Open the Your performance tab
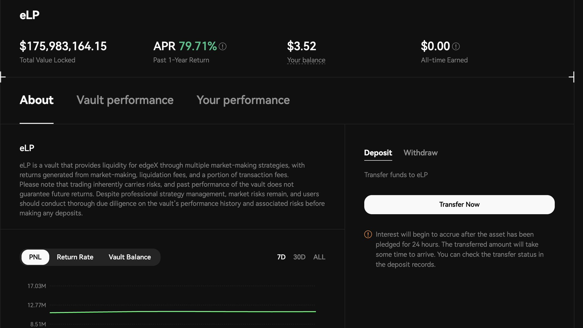The height and width of the screenshot is (328, 583). (243, 100)
